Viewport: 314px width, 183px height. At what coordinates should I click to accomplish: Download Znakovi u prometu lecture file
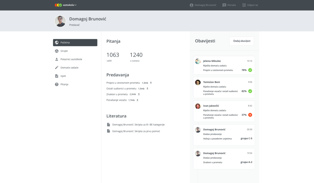(x=139, y=94)
